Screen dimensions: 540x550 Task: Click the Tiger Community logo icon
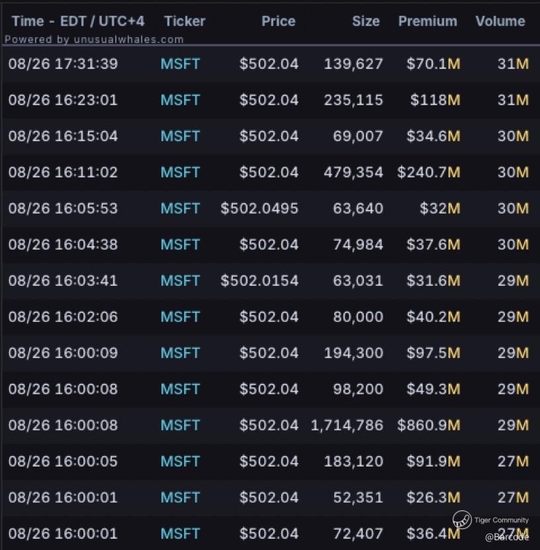(x=462, y=520)
